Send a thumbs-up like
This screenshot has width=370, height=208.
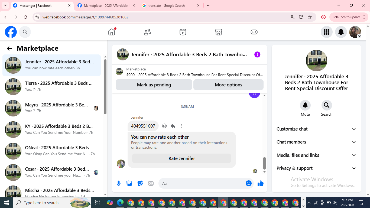pyautogui.click(x=261, y=183)
